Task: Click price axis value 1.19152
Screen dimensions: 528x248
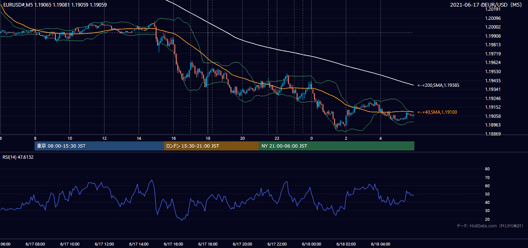Action: tap(493, 107)
